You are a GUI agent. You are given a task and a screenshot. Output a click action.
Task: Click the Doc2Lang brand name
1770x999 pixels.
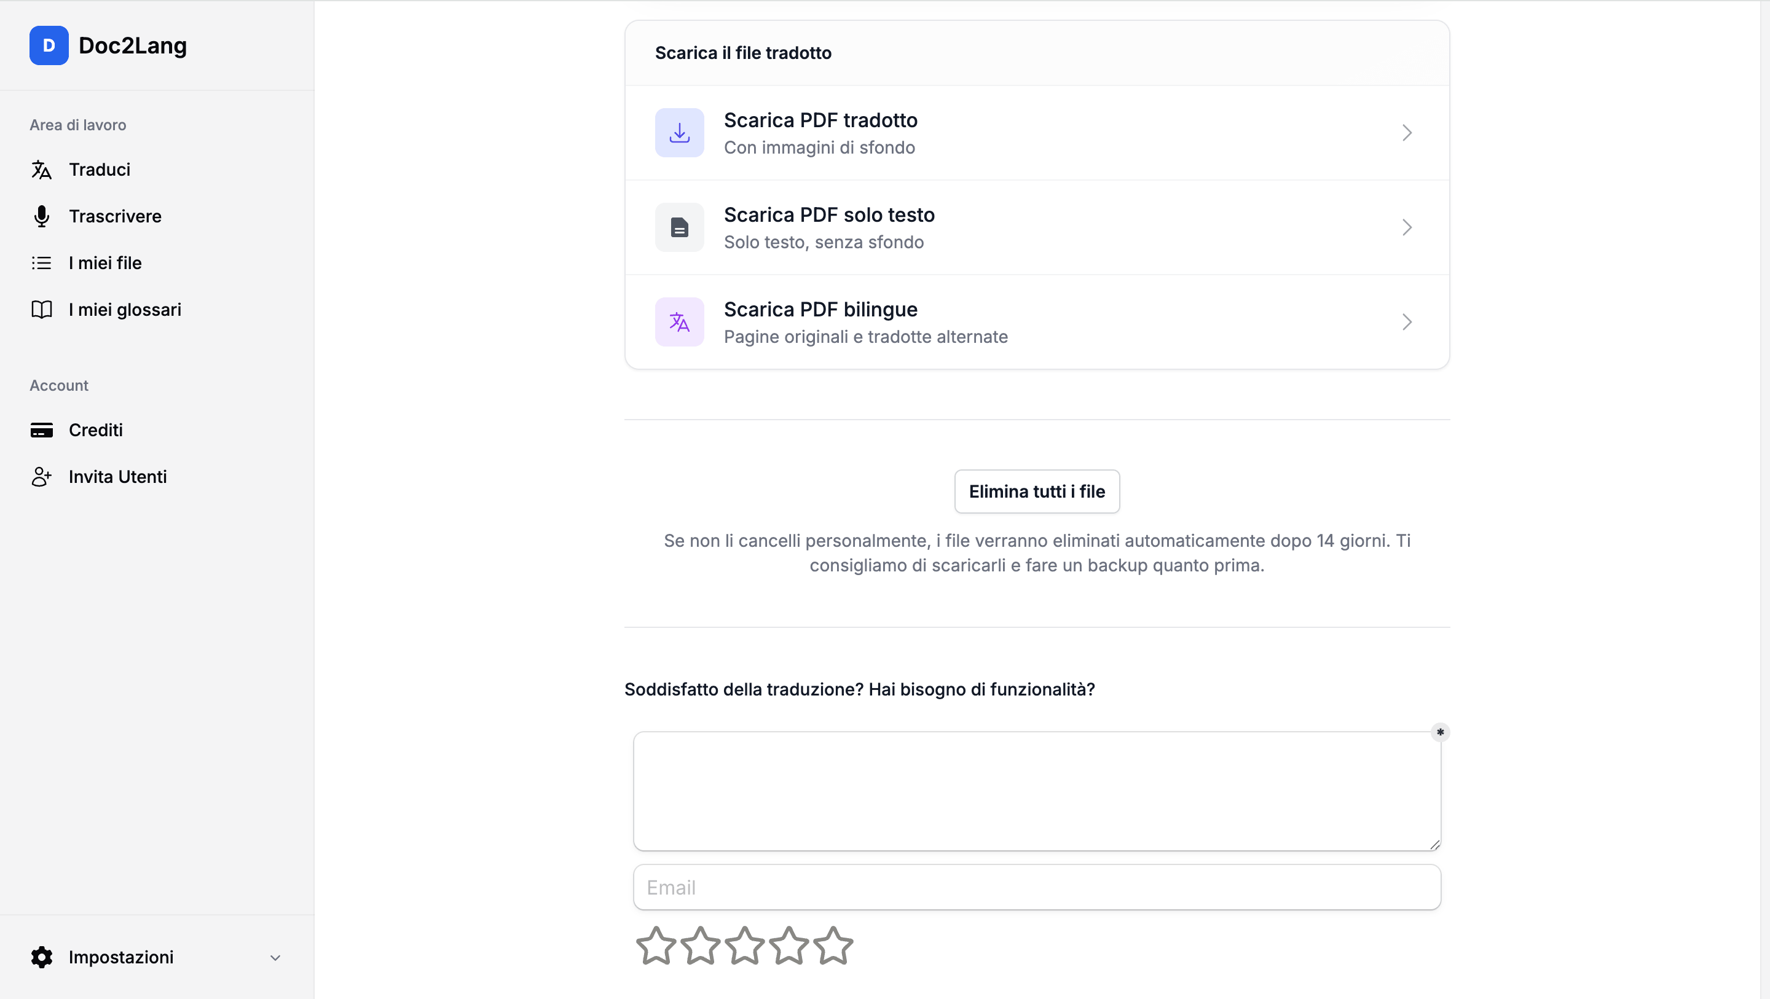(x=133, y=45)
